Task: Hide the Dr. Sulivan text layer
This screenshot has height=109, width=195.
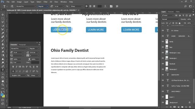Action: [x=163, y=31]
